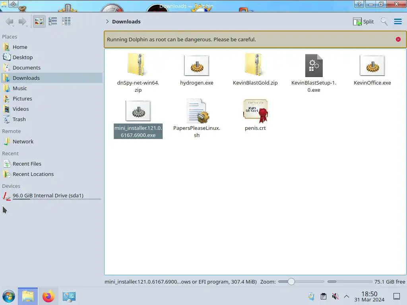Click the window help question-mark button
This screenshot has width=407, height=305.
coord(359,4)
